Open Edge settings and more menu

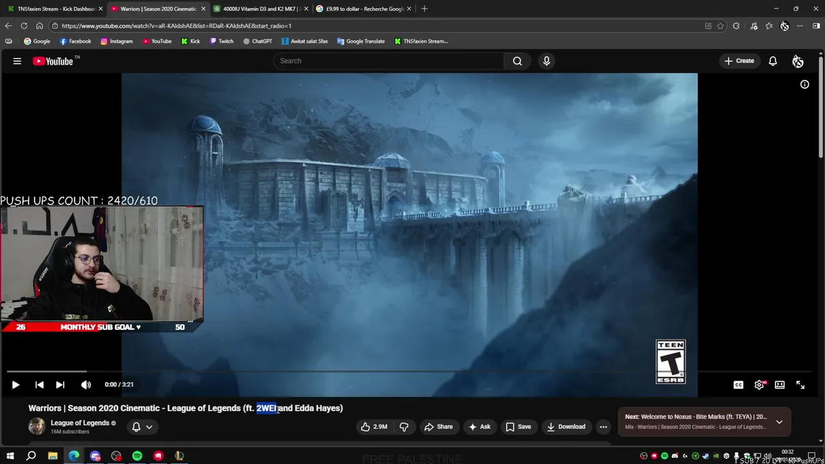point(800,26)
